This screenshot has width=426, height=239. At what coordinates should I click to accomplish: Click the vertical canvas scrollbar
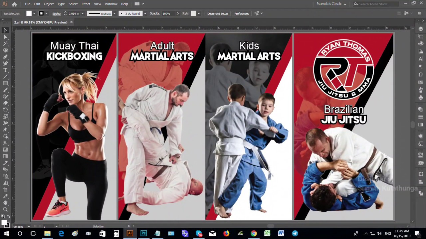pos(413,125)
